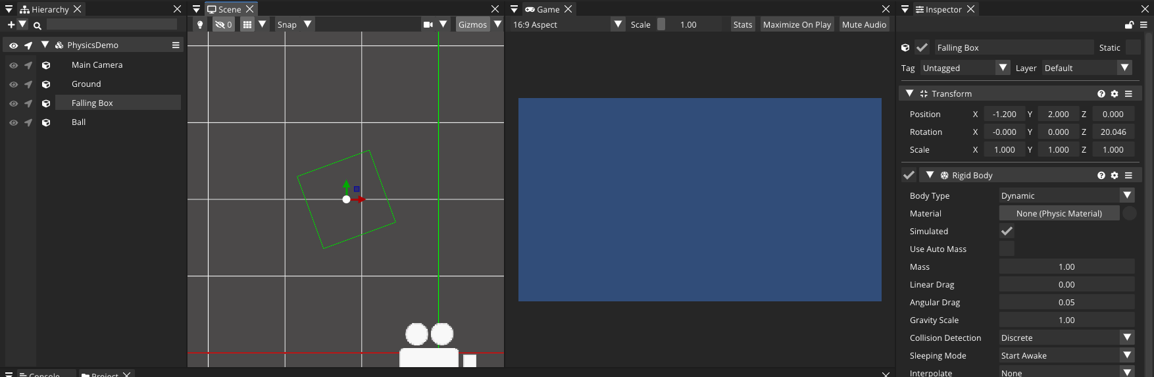Open Rigid Body settings gear
The height and width of the screenshot is (377, 1154).
click(x=1115, y=176)
